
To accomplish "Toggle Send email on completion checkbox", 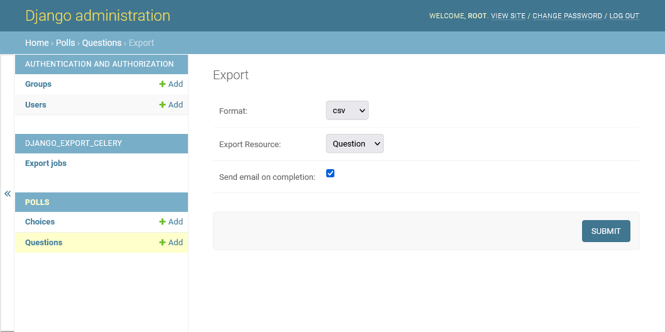I will [x=331, y=174].
